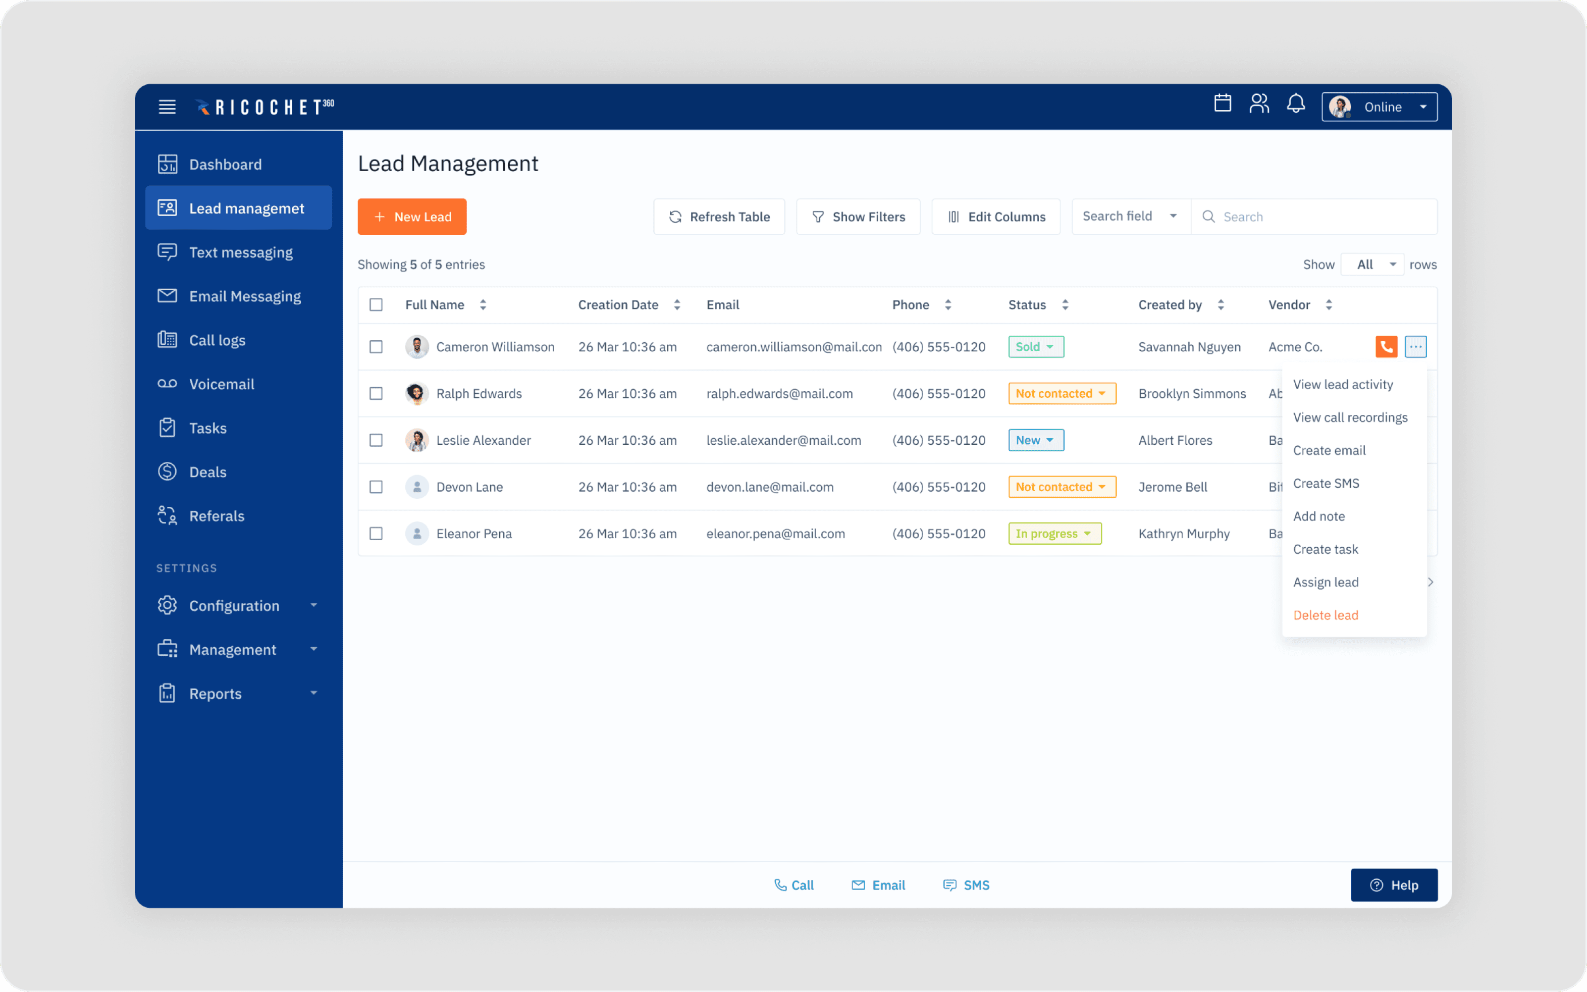Expand the Search field dropdown
Screen dimensions: 1587x992
[x=1130, y=217]
